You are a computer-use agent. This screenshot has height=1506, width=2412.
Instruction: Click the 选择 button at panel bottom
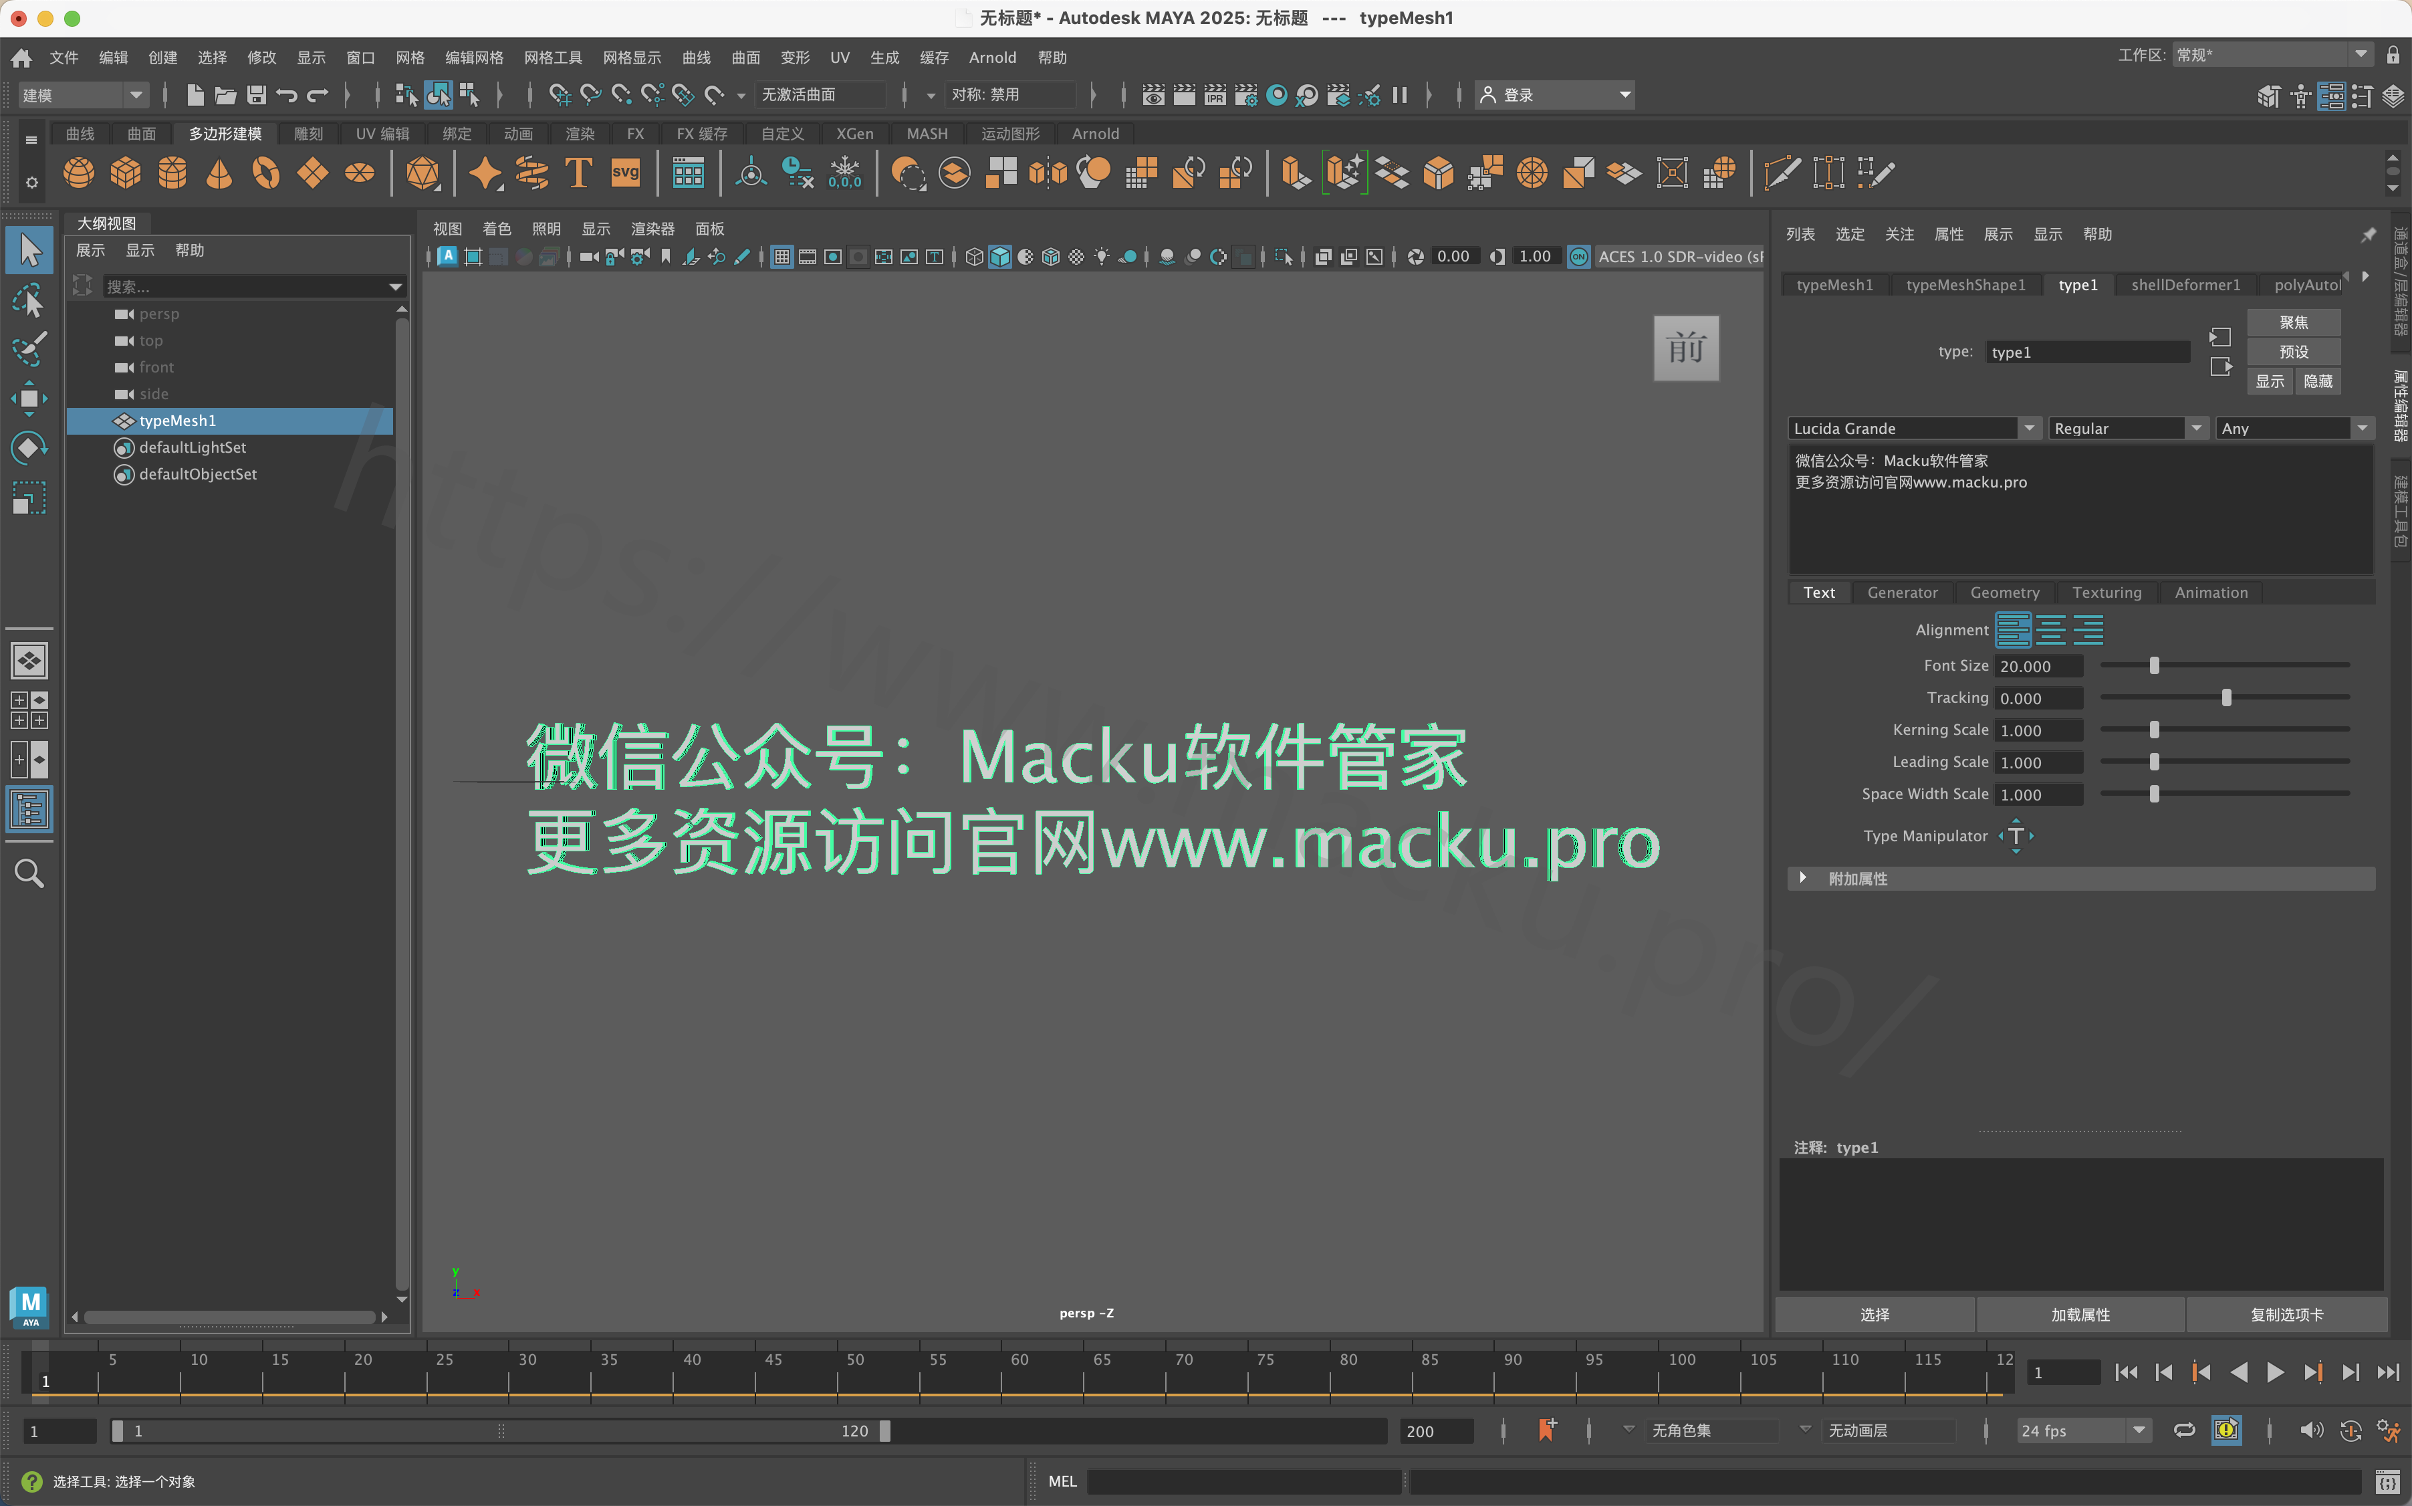point(1875,1315)
